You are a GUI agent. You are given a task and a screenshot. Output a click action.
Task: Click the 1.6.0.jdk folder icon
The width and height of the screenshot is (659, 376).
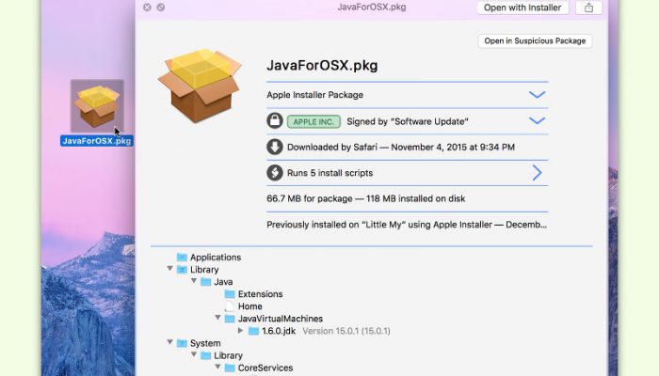[253, 331]
